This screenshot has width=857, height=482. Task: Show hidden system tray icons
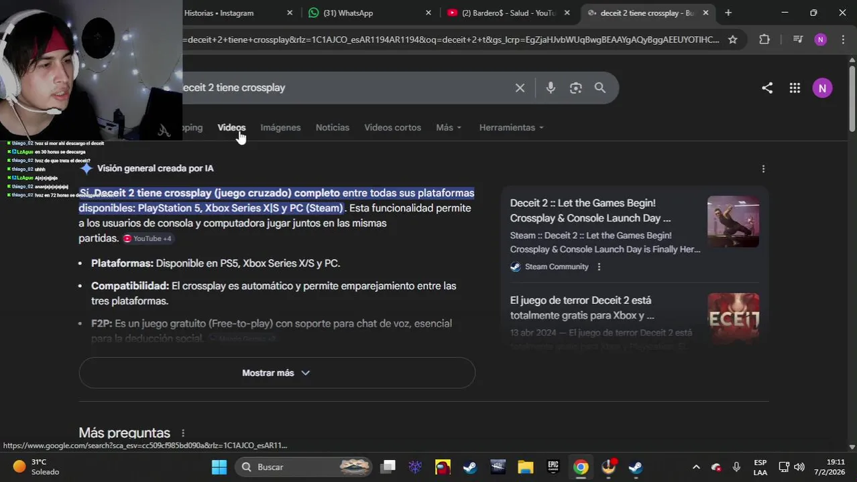696,467
